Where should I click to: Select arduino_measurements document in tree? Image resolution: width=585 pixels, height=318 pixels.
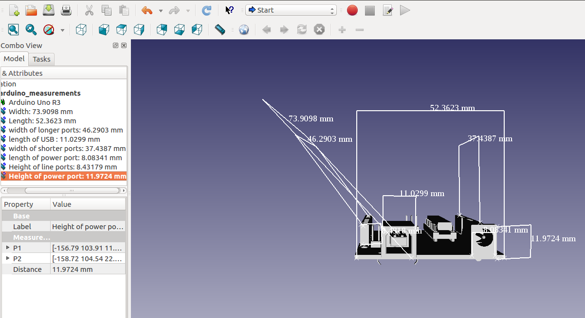pyautogui.click(x=40, y=93)
